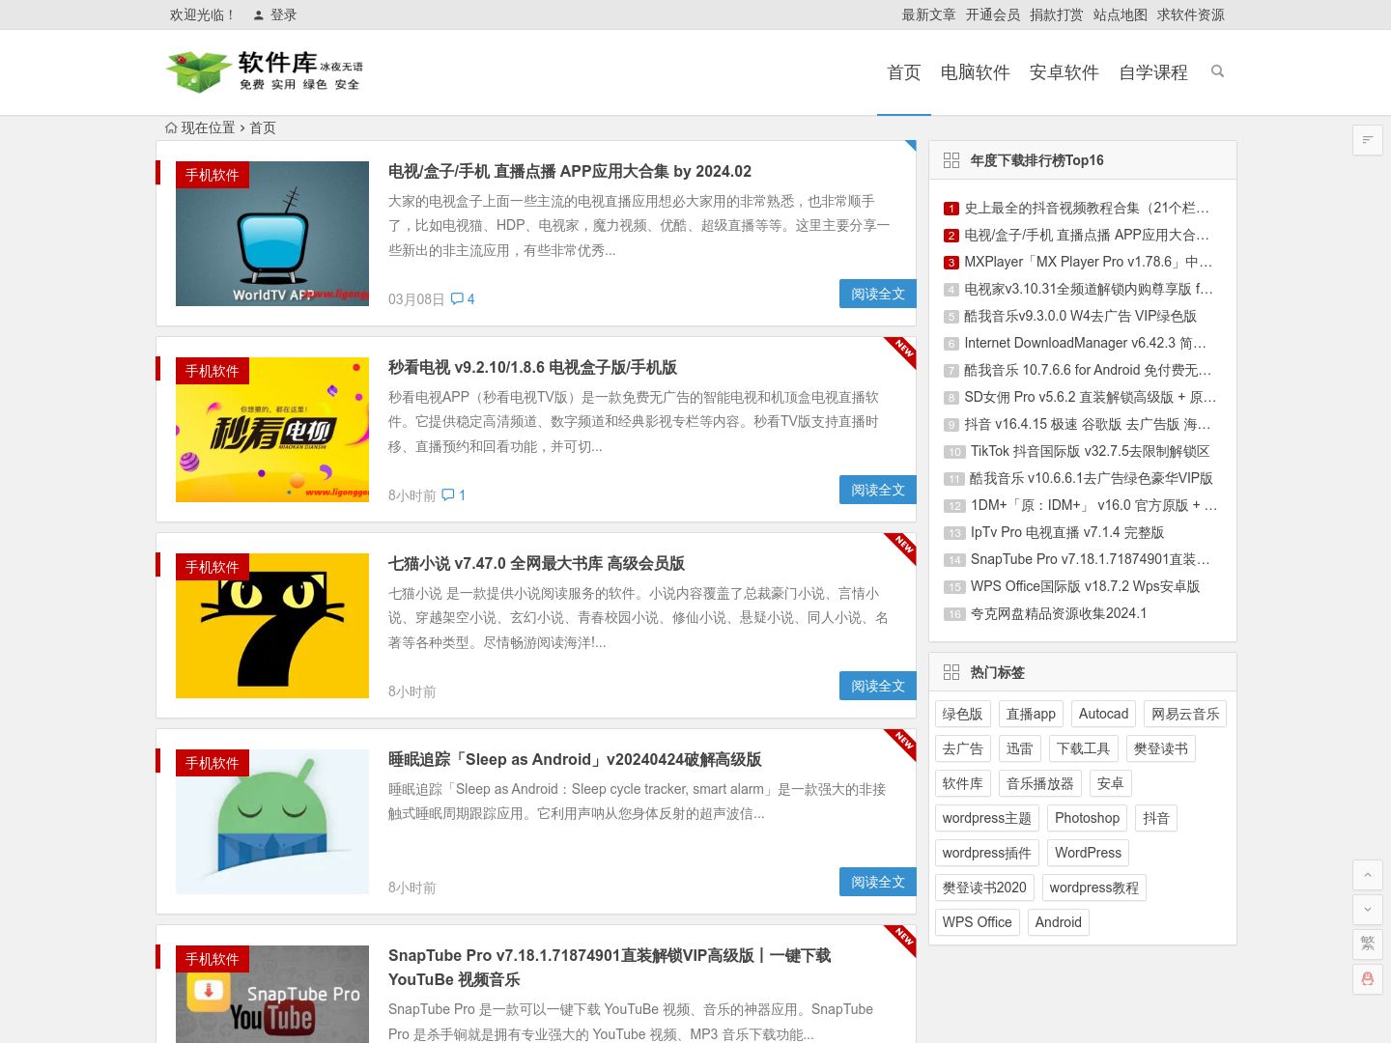Click 阅读全文 on 七猫小说 post
This screenshot has width=1391, height=1043.
coord(878,686)
